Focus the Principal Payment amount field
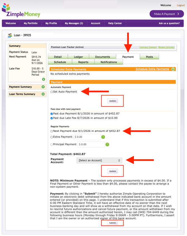 point(91,144)
